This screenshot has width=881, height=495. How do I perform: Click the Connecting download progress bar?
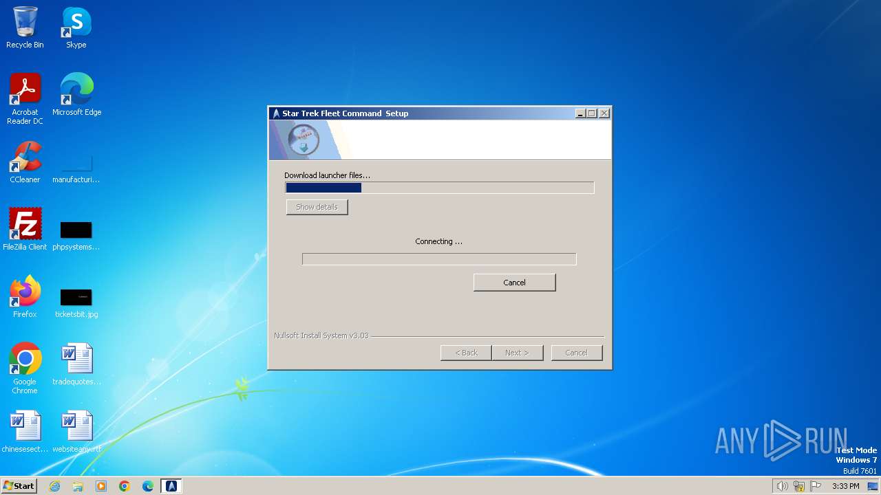tap(439, 259)
